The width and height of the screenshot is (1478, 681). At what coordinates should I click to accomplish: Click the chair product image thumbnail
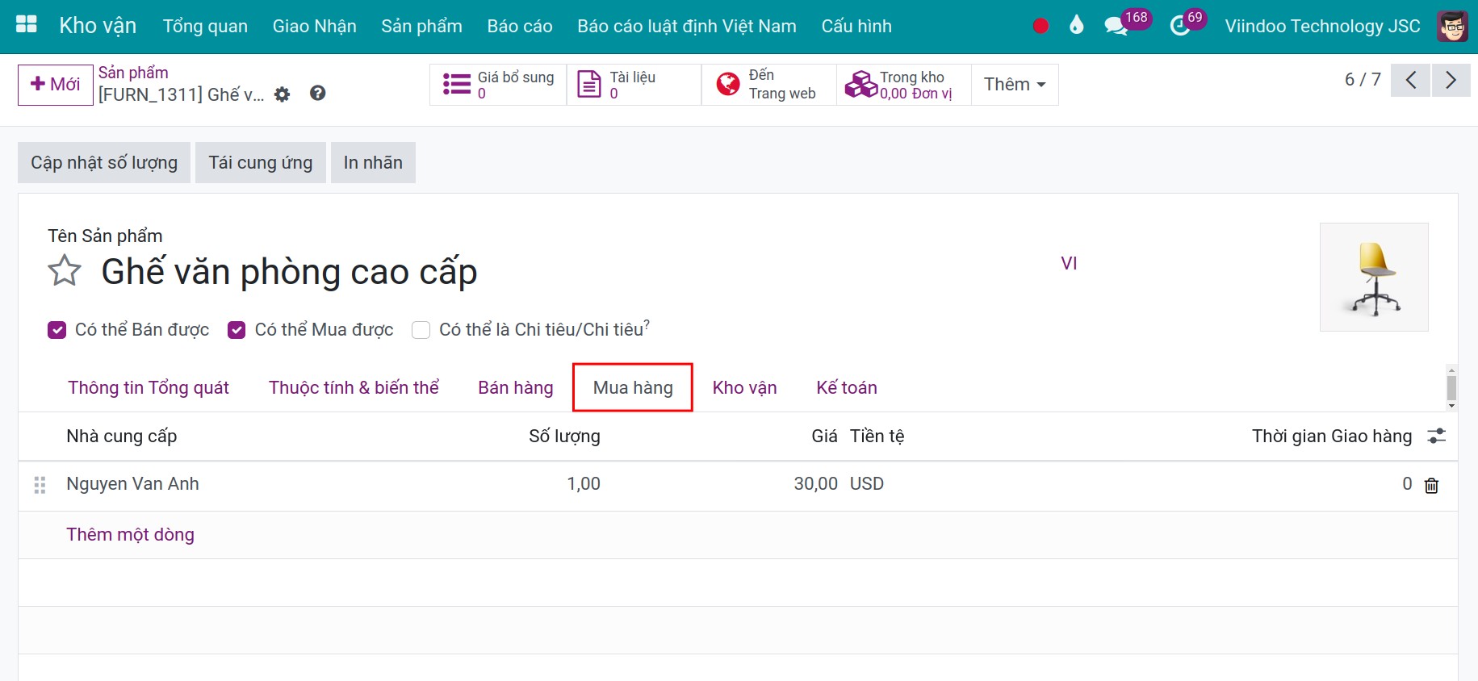coord(1374,278)
